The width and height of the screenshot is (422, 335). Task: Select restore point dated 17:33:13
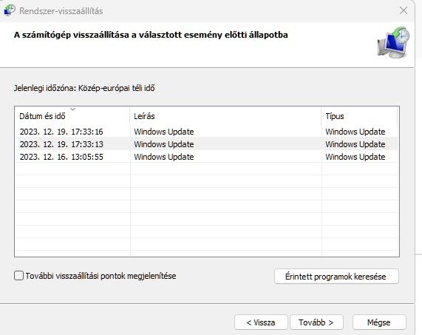(x=206, y=144)
